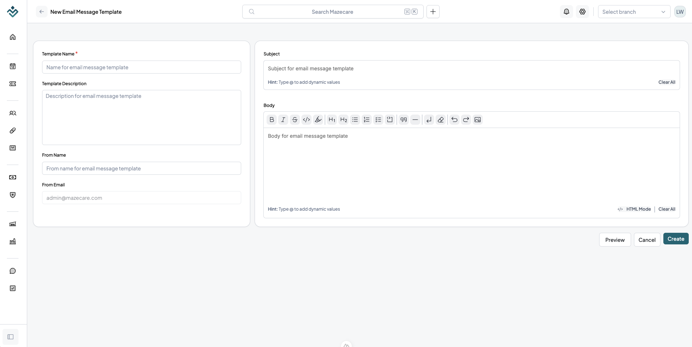The image size is (692, 347).
Task: Open the tasks checkbox icon in the sidebar
Action: (x=13, y=288)
